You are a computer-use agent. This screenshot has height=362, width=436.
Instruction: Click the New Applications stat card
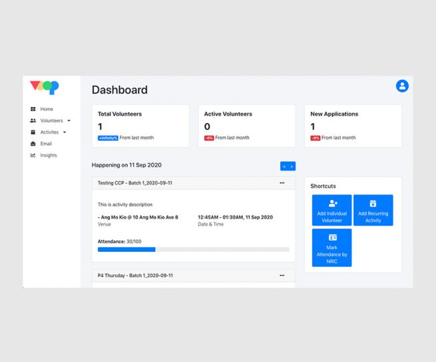click(x=353, y=126)
